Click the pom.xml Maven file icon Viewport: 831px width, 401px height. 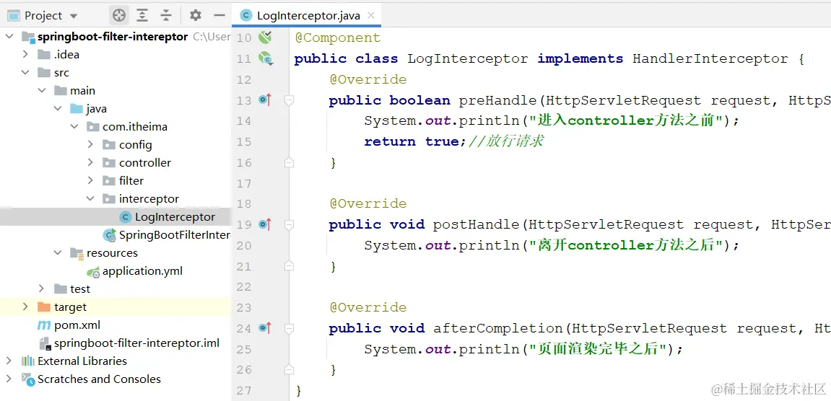[43, 325]
